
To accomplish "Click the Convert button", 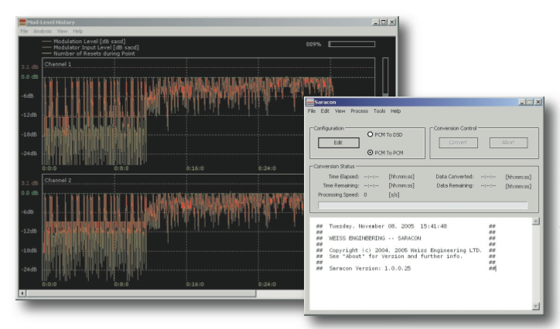I will click(x=458, y=143).
